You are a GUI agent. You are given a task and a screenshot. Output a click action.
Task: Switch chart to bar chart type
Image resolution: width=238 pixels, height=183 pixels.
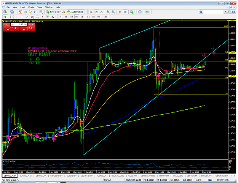(x=91, y=12)
